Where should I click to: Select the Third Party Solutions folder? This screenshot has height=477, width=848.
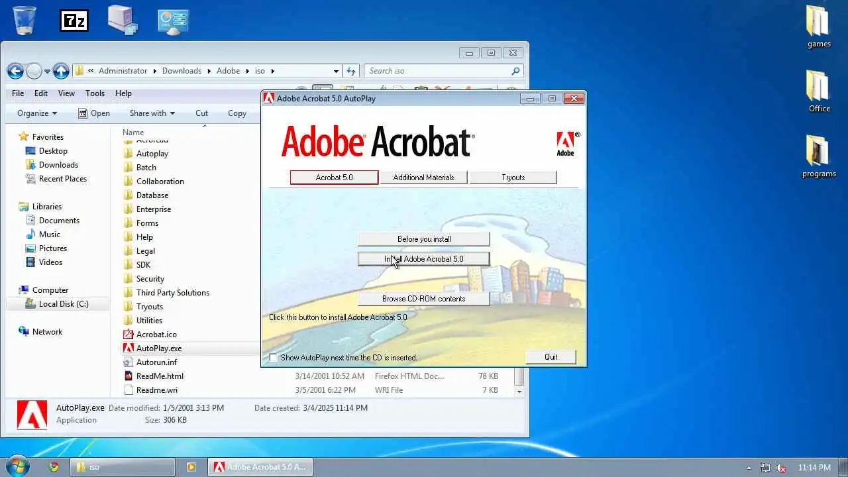[x=166, y=293]
